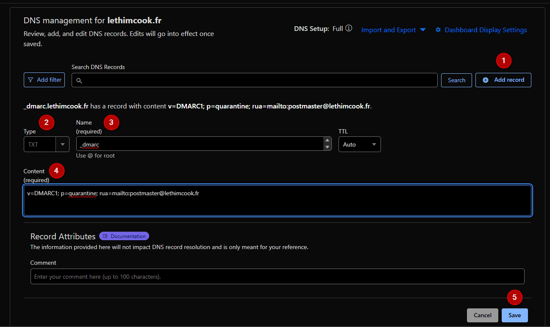Screen dimensions: 550x327
Task: Cancel the DNS record edit
Action: tap(482, 315)
